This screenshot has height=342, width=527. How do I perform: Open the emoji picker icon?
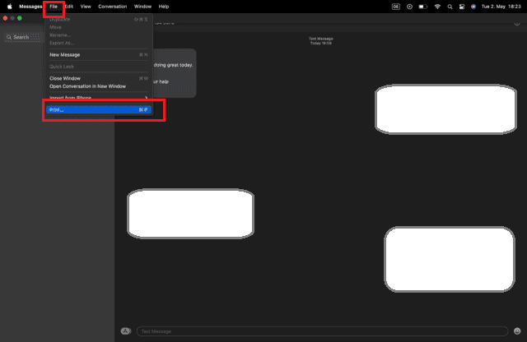tap(516, 331)
